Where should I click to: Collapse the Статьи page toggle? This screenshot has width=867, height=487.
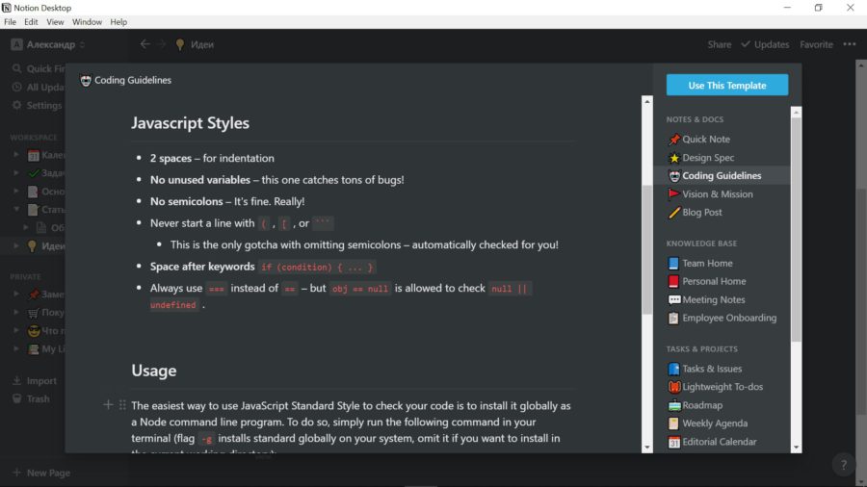click(16, 209)
